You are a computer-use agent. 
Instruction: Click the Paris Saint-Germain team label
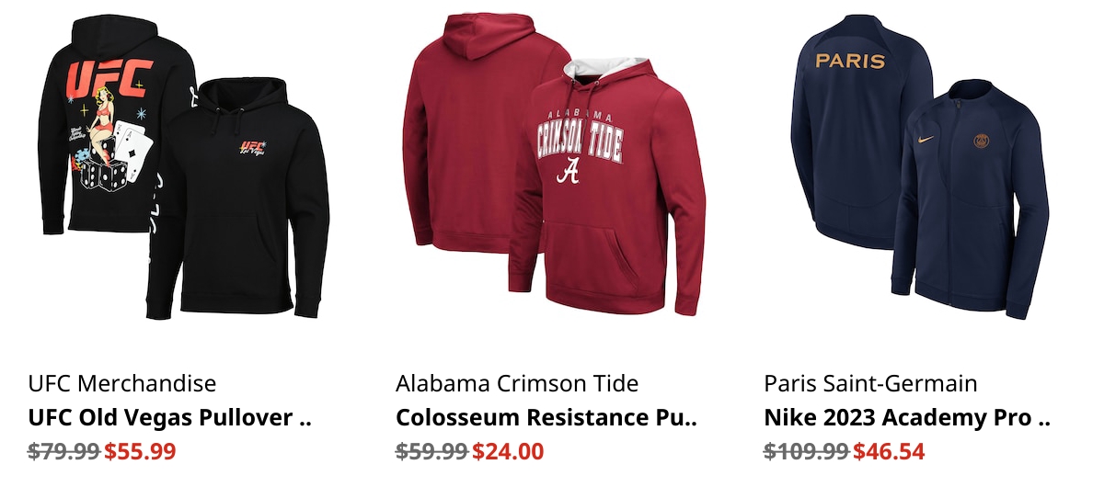click(870, 383)
